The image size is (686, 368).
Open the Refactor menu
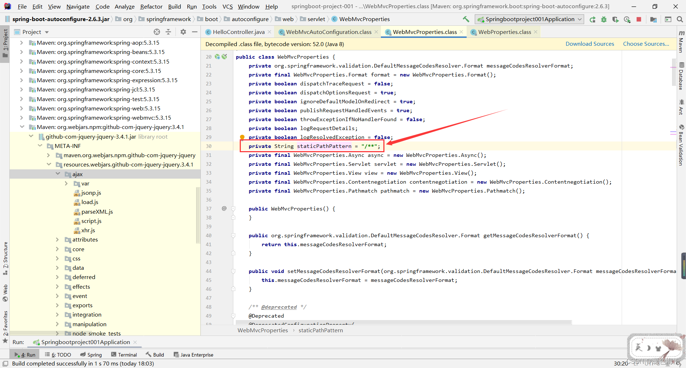coord(151,6)
